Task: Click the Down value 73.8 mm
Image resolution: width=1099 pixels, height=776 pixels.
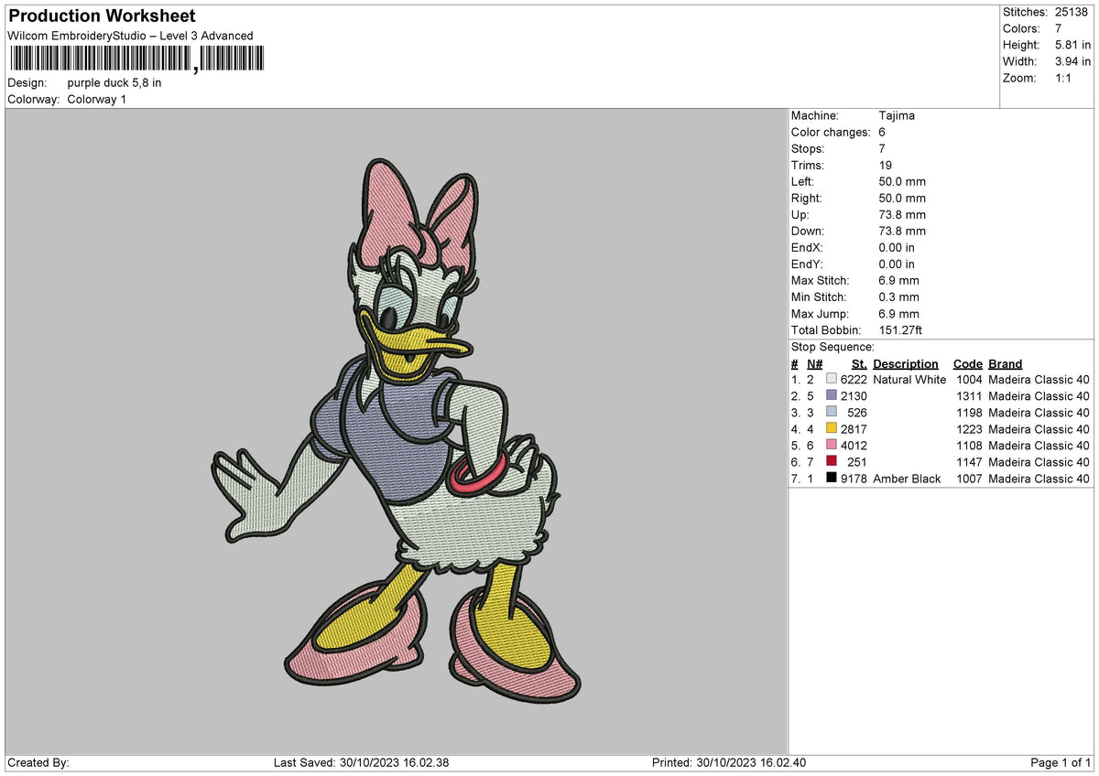Action: 902,231
